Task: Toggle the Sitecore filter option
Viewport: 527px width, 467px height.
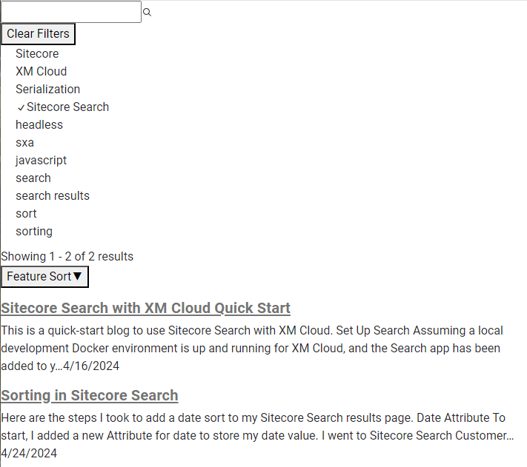Action: click(37, 54)
